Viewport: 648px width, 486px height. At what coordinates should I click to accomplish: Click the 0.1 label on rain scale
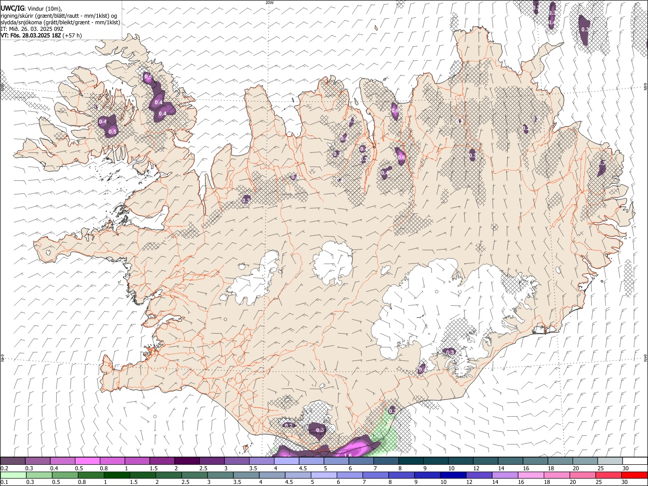coord(4,482)
